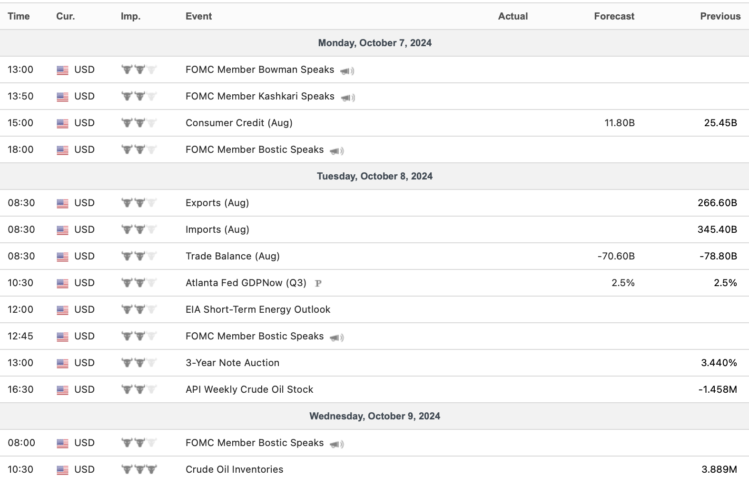
Task: Click the speaker icon beside Bowman Speaks
Action: pos(347,71)
